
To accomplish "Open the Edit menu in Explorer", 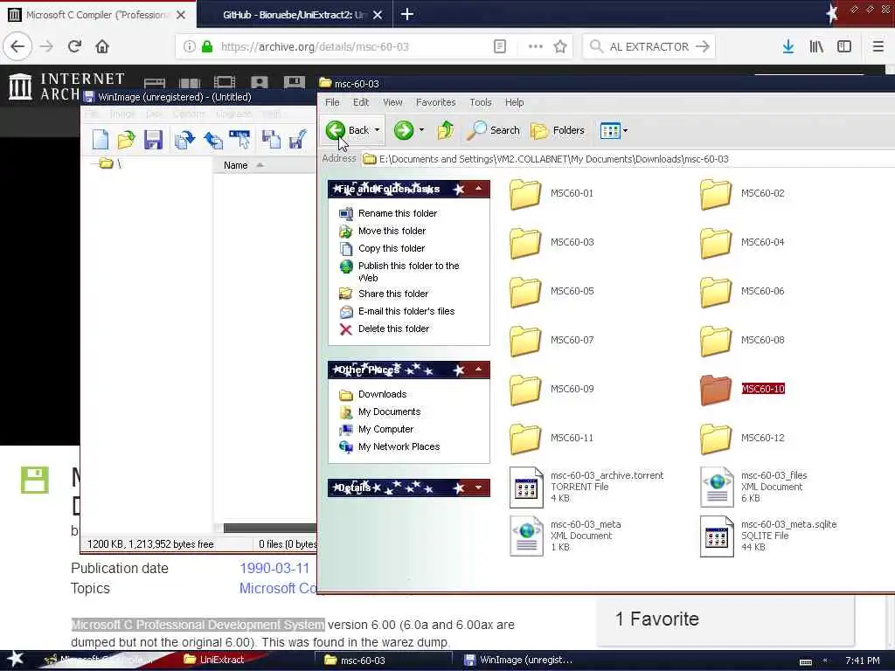I will 361,103.
